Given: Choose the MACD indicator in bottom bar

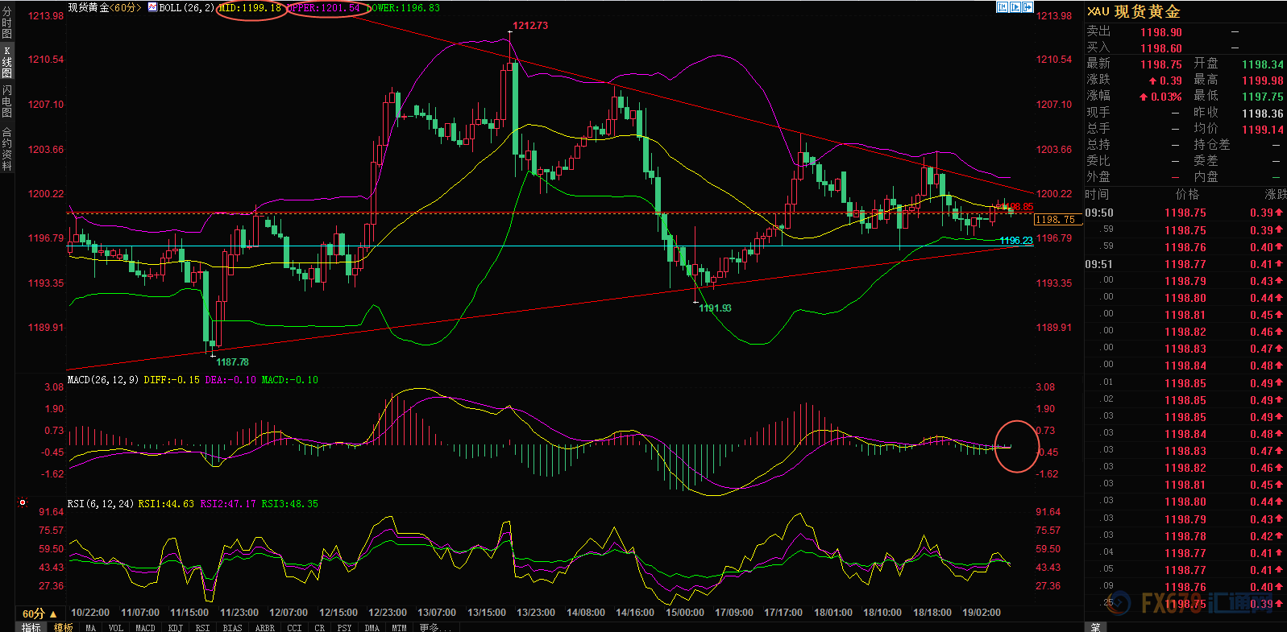Looking at the screenshot, I should coord(145,628).
